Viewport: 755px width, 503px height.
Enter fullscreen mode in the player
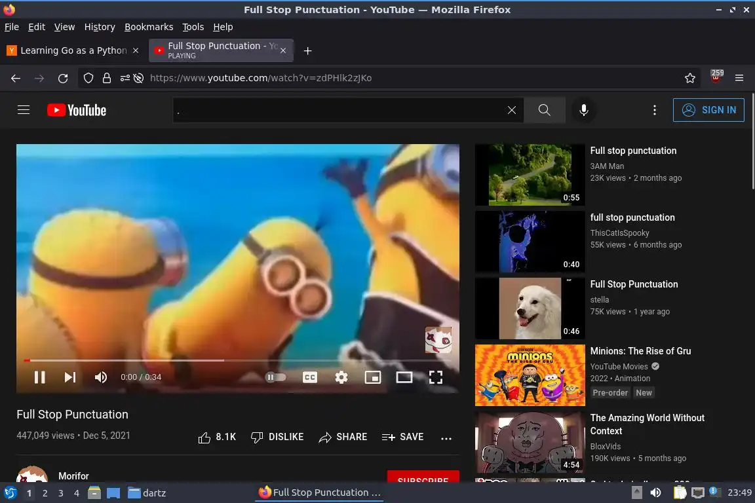click(436, 377)
